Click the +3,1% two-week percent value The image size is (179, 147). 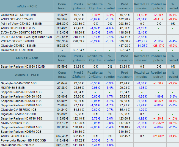tap(109, 15)
